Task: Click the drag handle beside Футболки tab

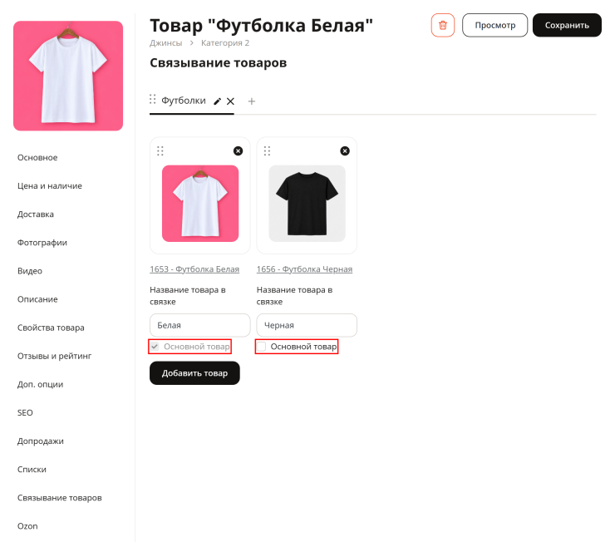Action: pos(153,99)
